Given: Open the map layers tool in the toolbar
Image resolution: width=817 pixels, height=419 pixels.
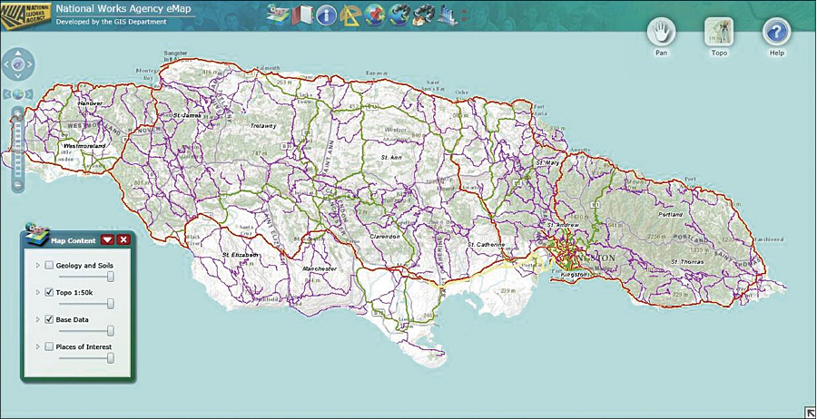Looking at the screenshot, I should tap(278, 15).
